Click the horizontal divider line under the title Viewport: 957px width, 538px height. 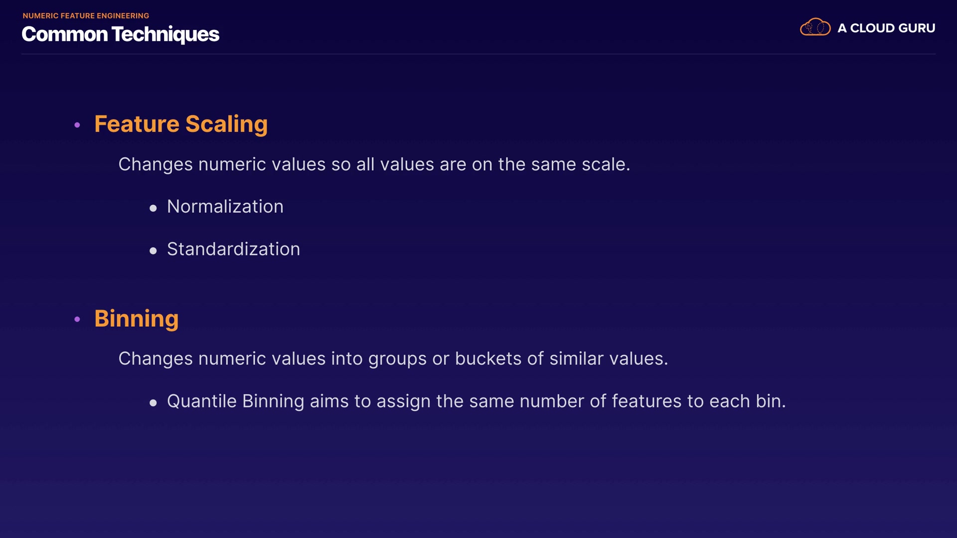point(478,54)
